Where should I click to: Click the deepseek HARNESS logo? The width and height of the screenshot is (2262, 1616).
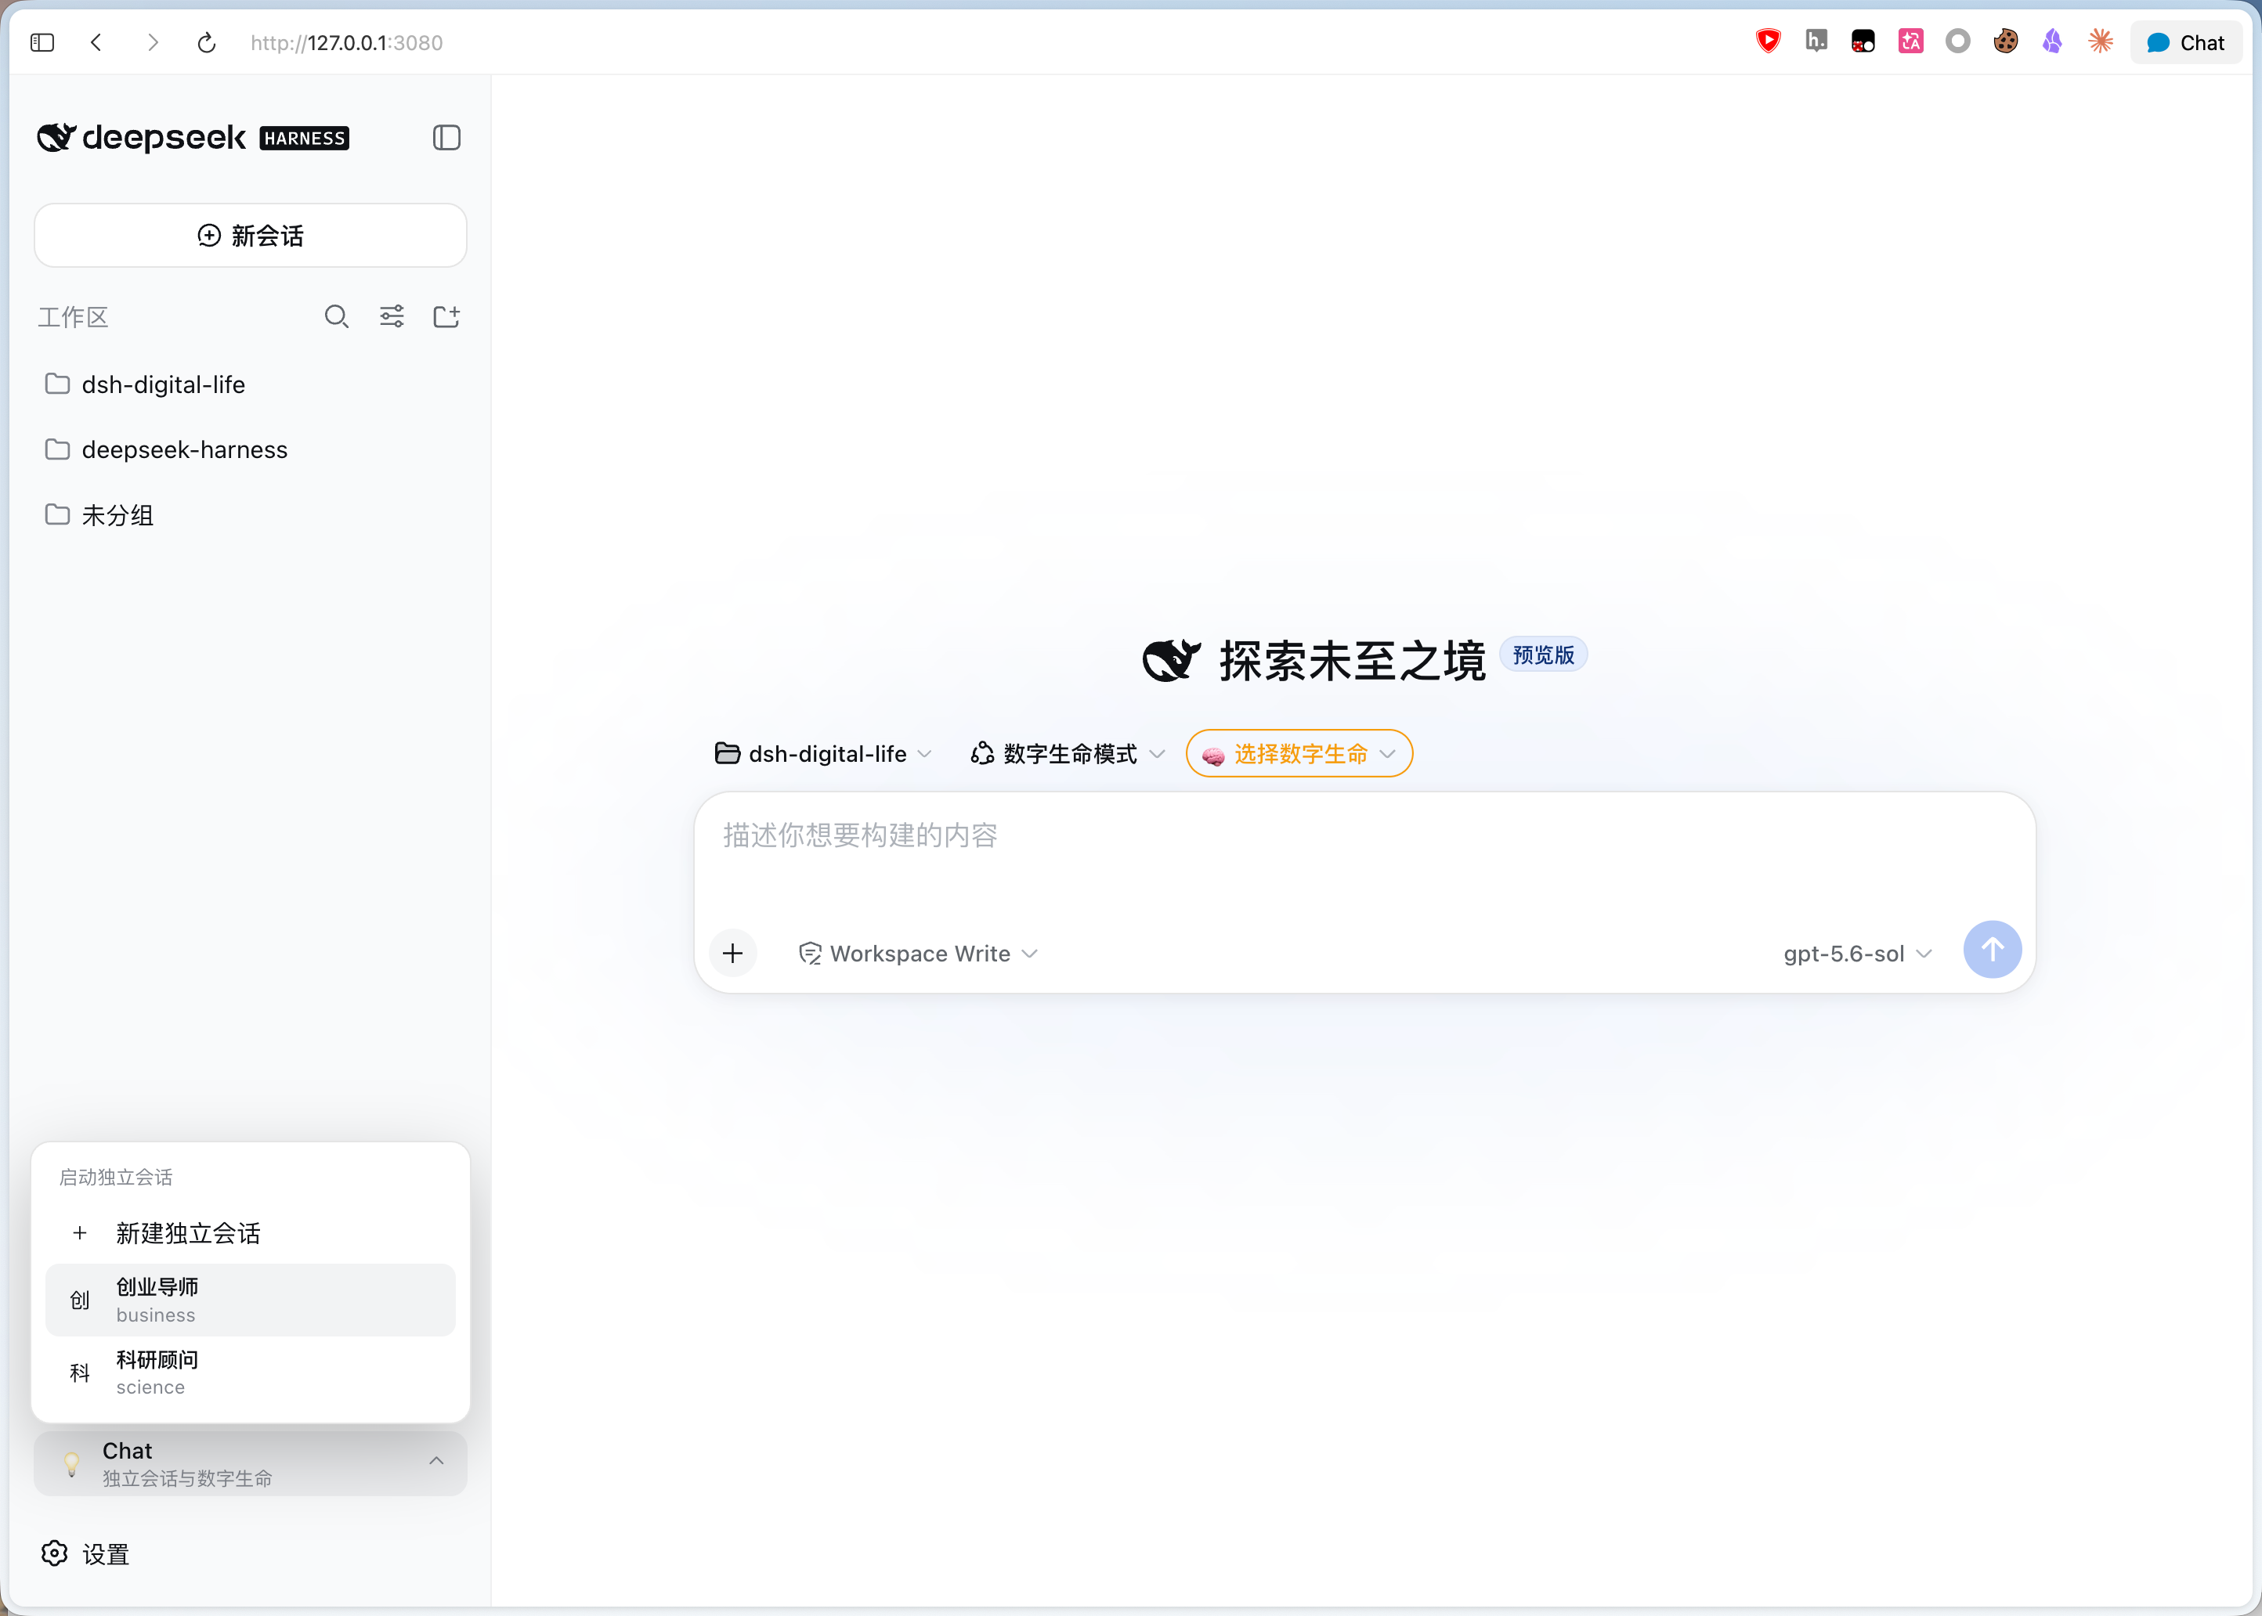tap(193, 137)
